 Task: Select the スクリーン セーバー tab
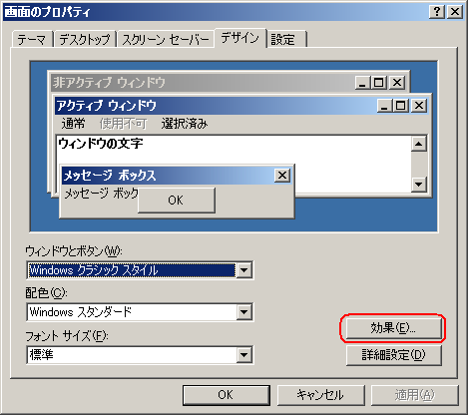click(166, 40)
